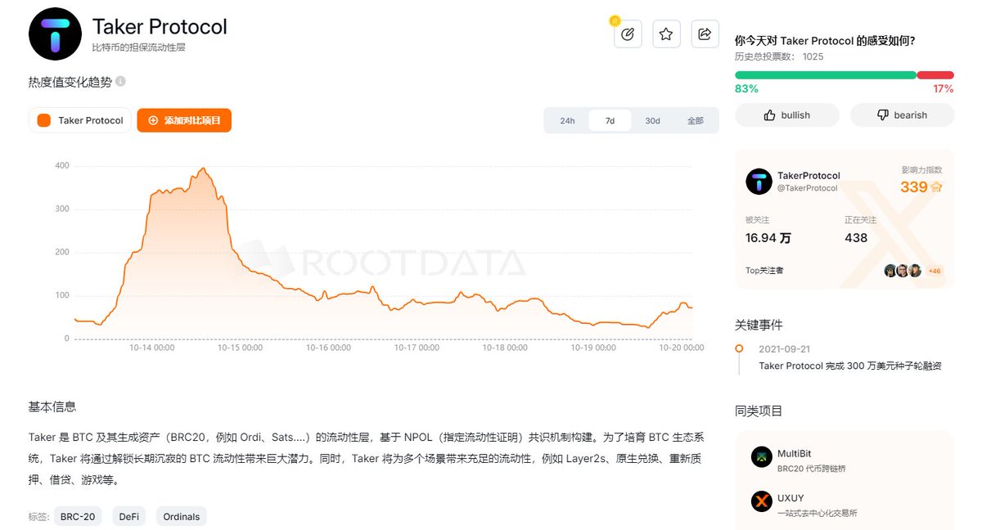Click the Taker Protocol logo at top

pyautogui.click(x=56, y=34)
